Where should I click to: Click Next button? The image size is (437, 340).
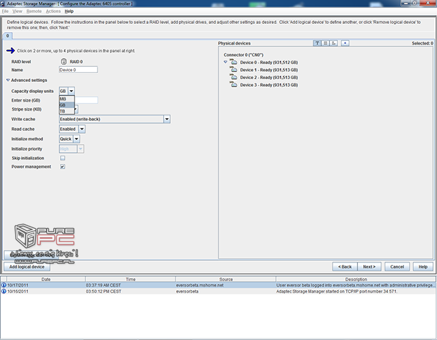tap(369, 267)
